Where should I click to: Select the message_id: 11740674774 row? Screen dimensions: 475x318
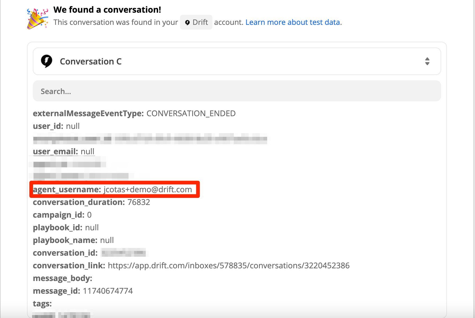click(x=83, y=291)
